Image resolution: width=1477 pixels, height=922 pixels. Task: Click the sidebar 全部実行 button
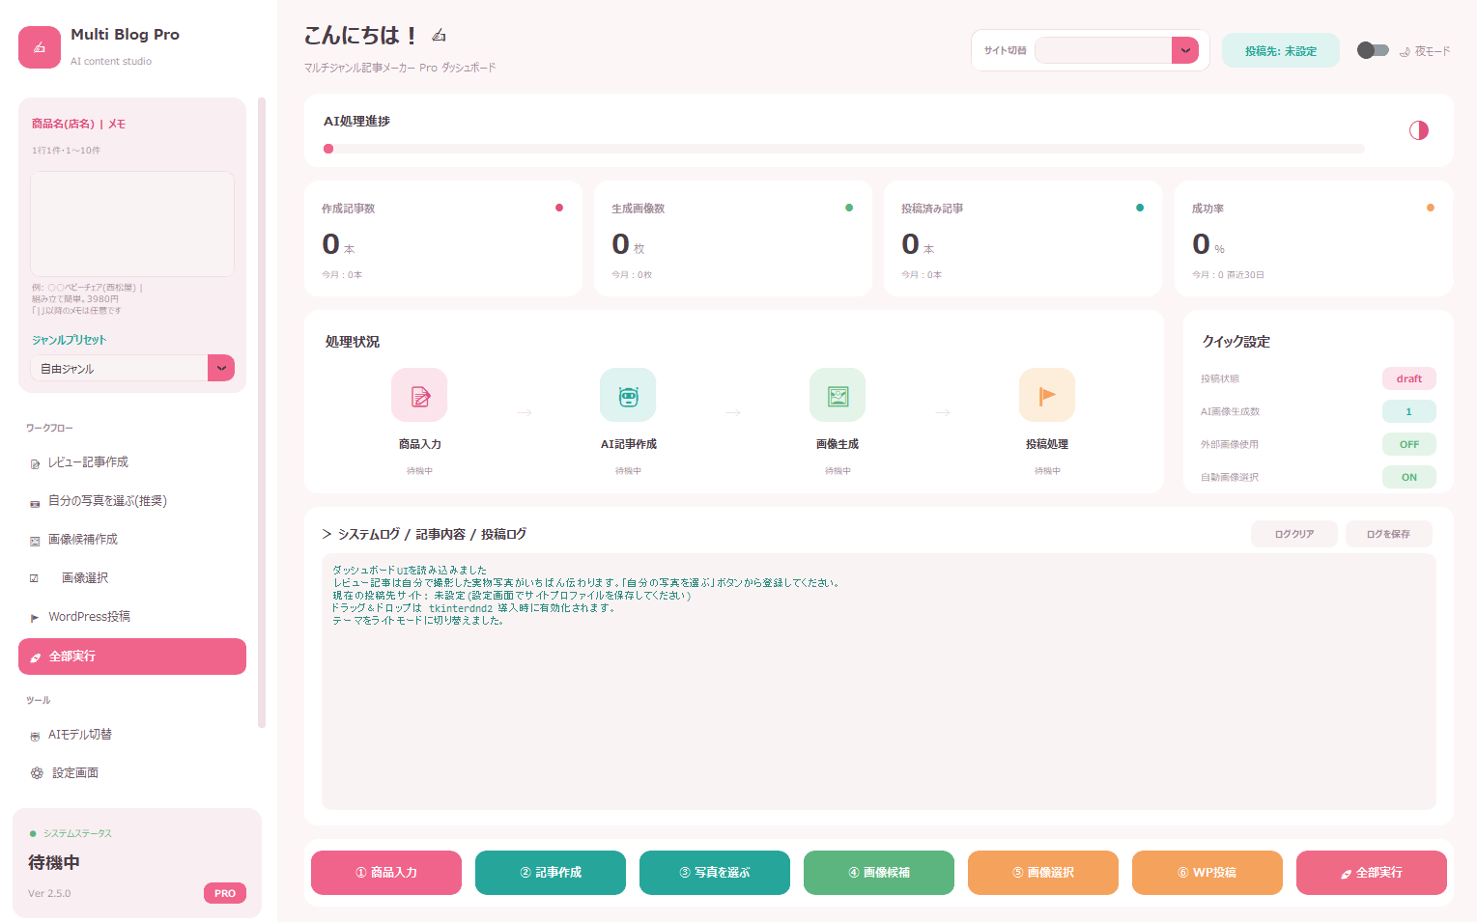click(132, 657)
